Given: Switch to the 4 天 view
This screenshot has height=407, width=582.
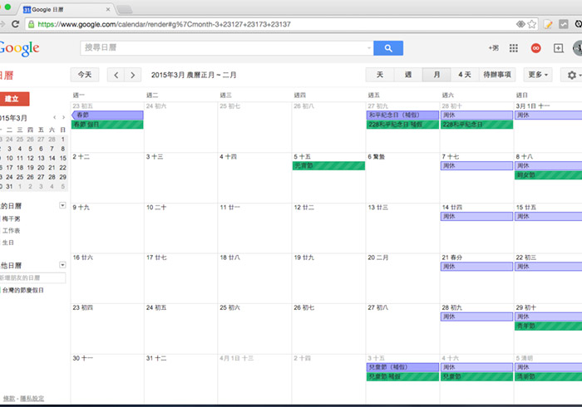Looking at the screenshot, I should (465, 75).
